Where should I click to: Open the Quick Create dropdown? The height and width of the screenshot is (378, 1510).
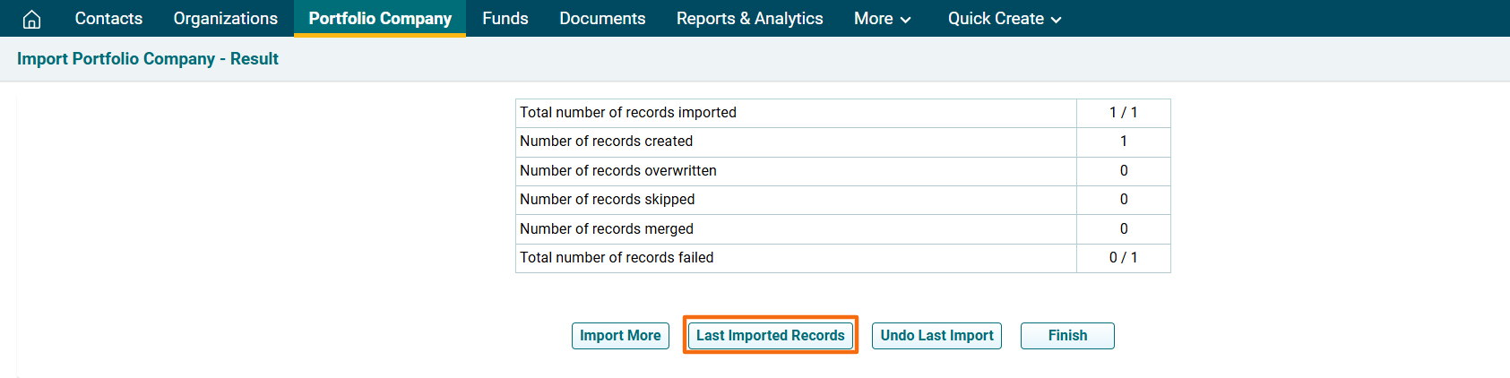pyautogui.click(x=1004, y=19)
